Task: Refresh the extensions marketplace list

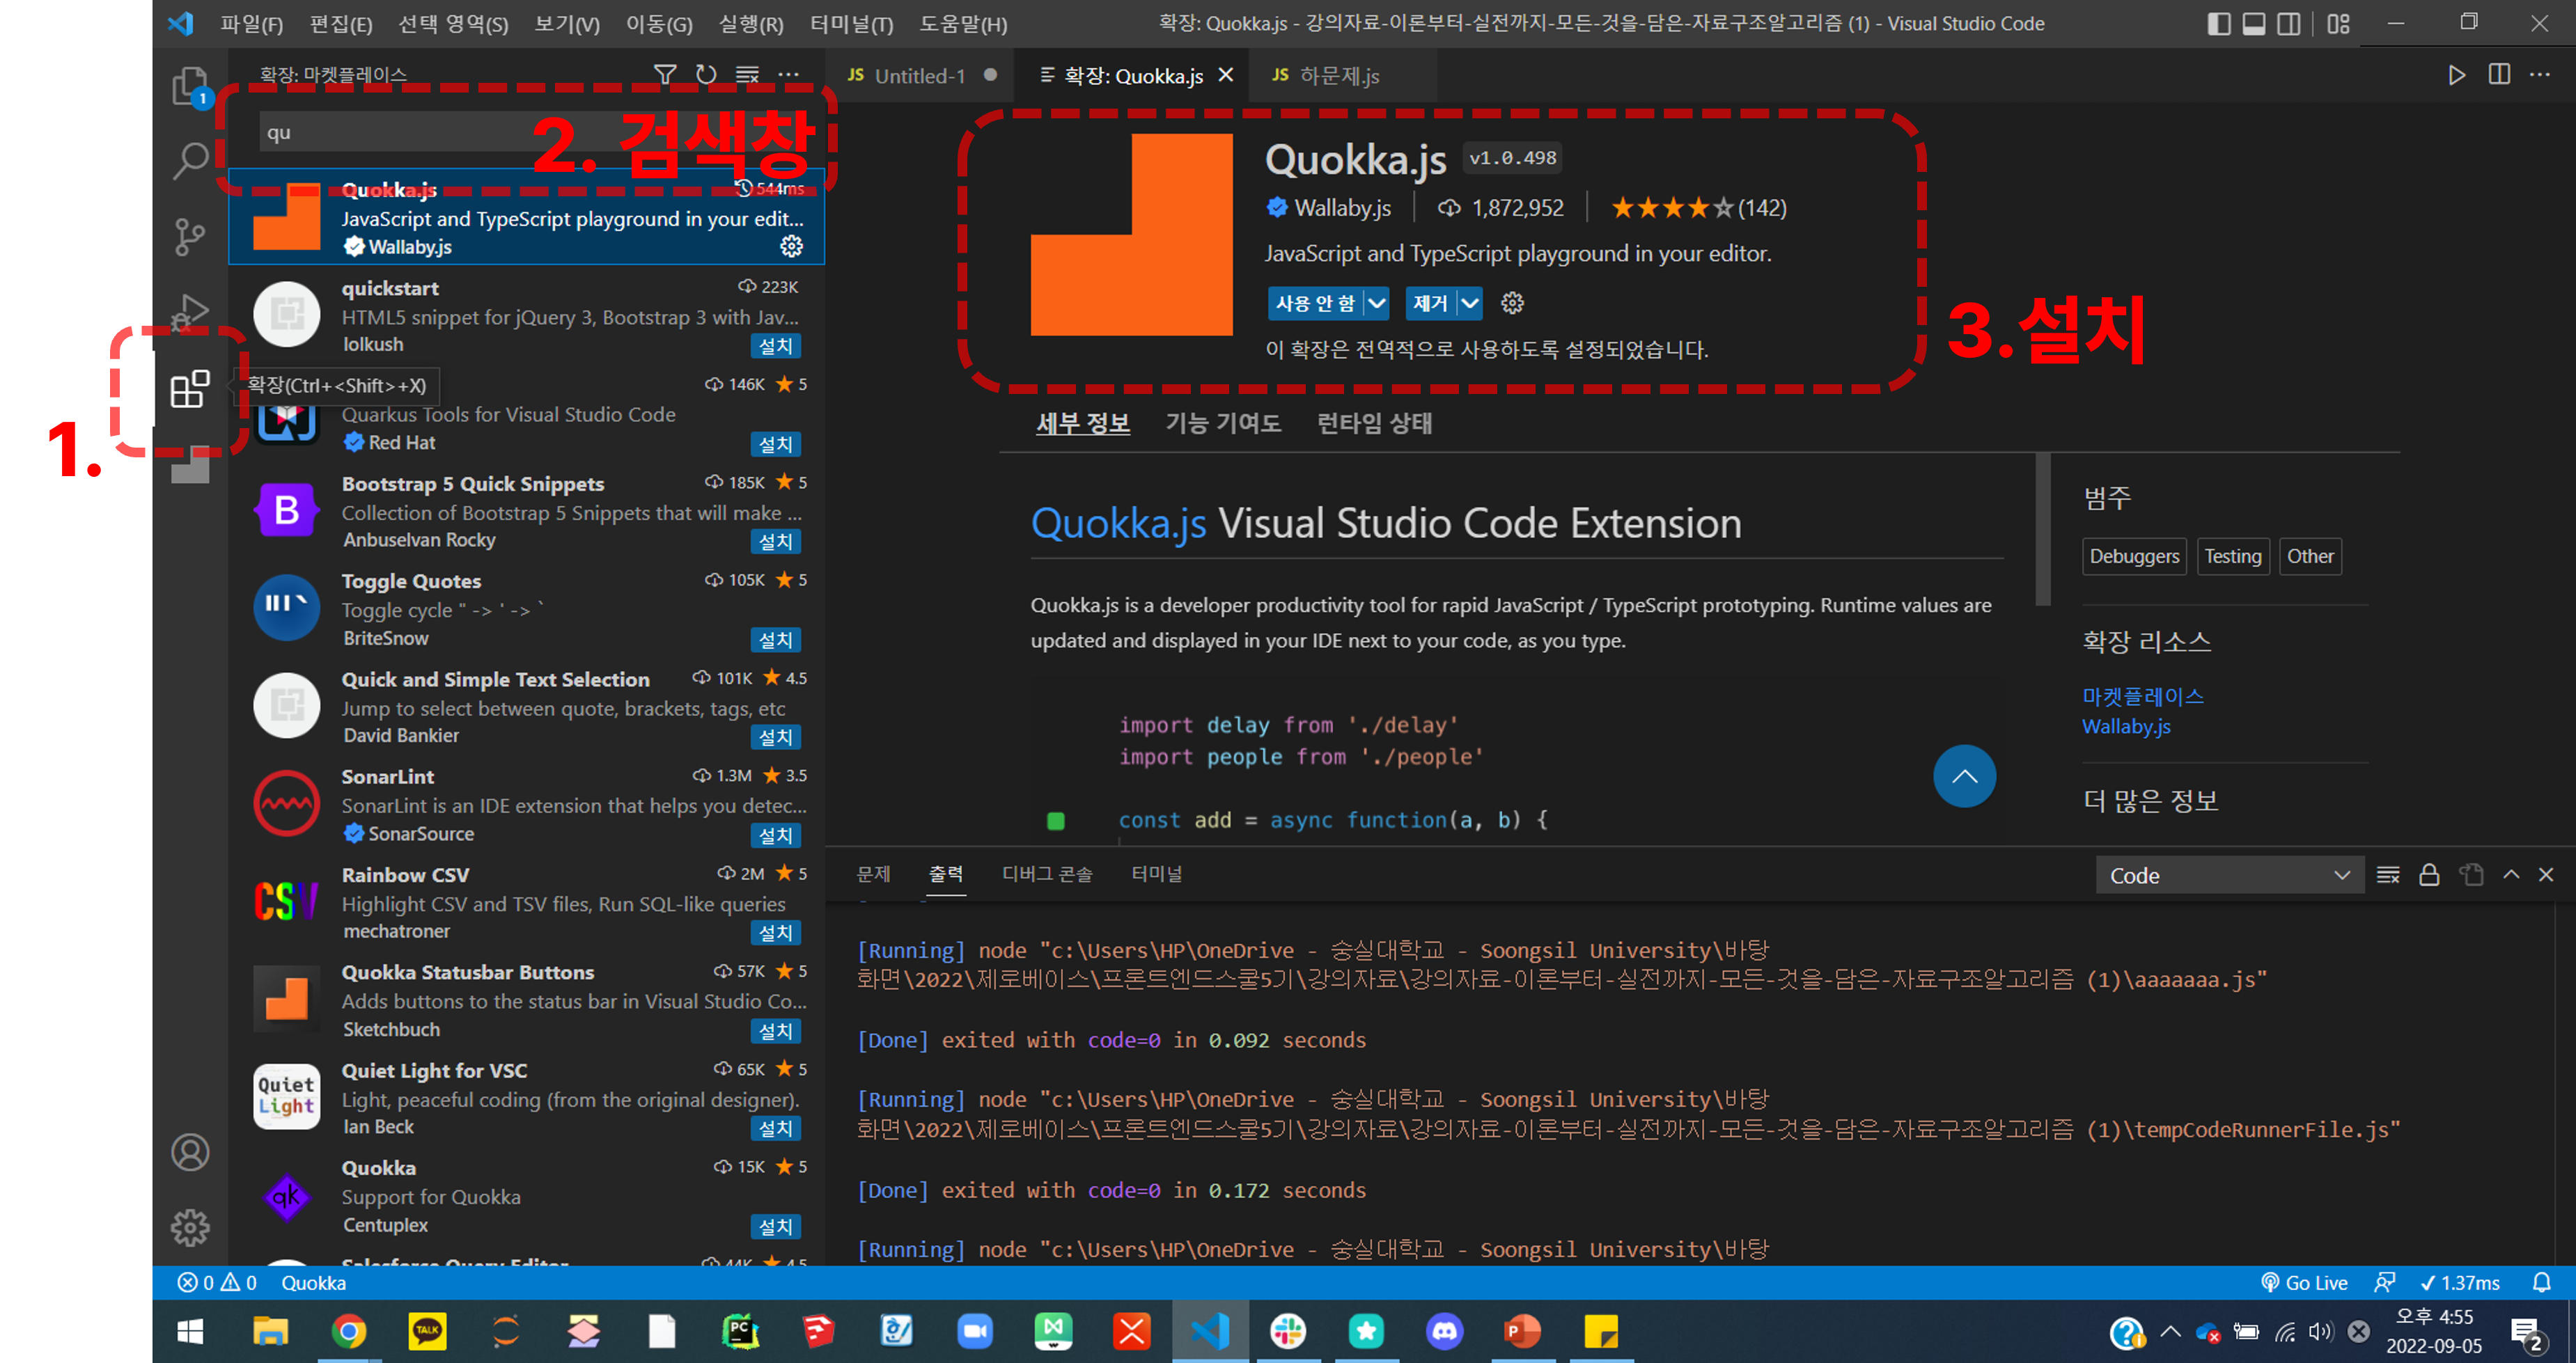Action: pyautogui.click(x=706, y=75)
